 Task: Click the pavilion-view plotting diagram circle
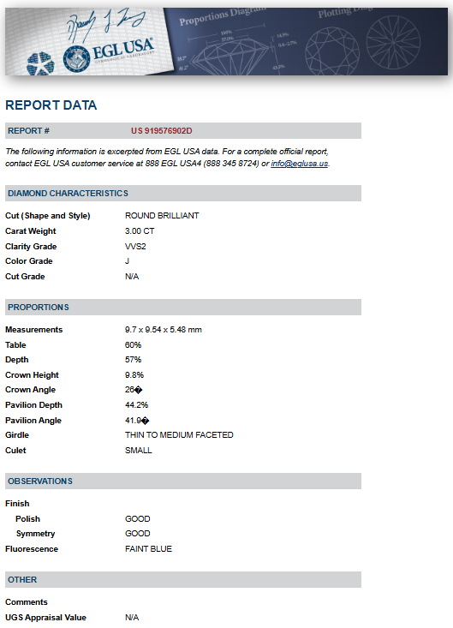tap(393, 42)
